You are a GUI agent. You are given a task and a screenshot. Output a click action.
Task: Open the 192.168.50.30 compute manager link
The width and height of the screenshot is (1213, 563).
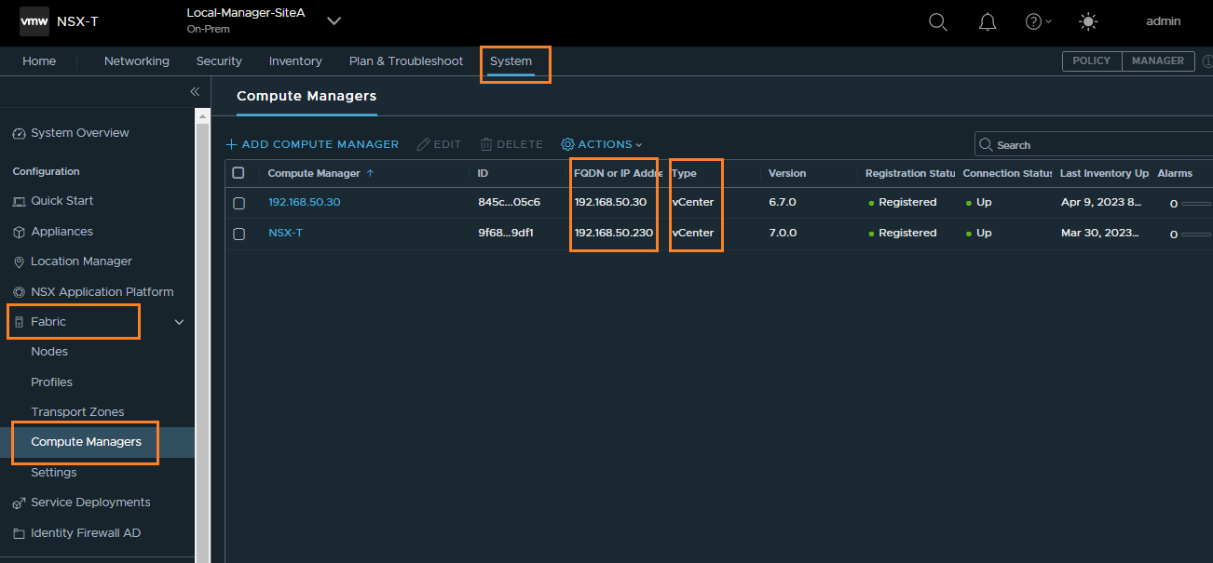pos(305,202)
